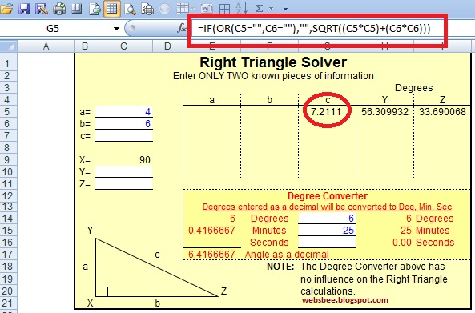Select result cell showing 7.2111

[327, 112]
